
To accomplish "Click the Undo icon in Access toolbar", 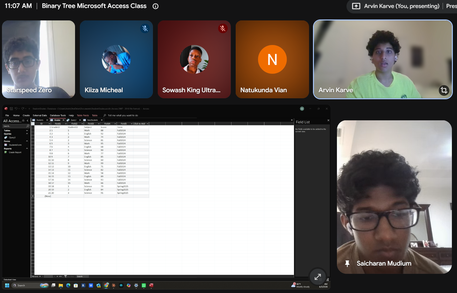I will click(16, 109).
